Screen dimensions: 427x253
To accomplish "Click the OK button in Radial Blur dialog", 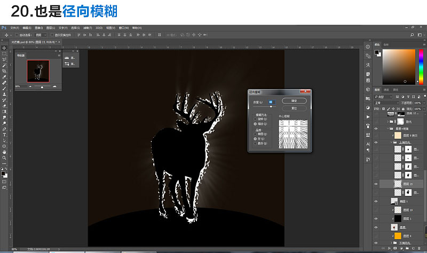I will click(x=294, y=101).
